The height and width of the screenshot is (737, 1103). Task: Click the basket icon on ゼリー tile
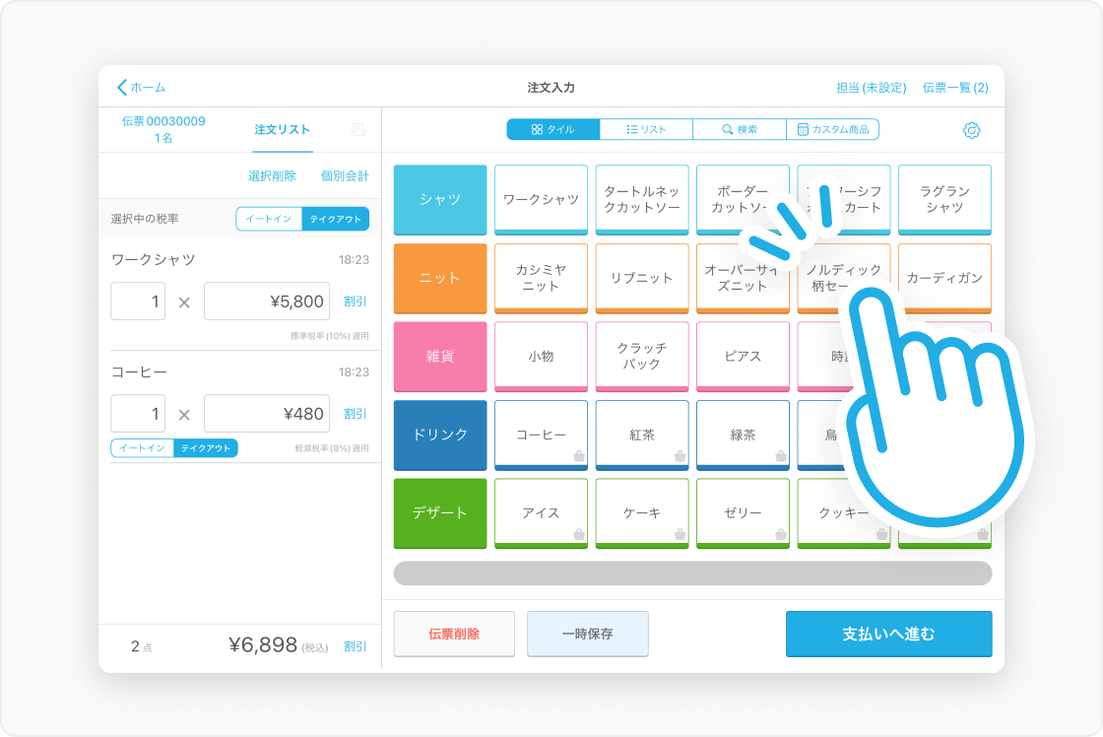pyautogui.click(x=781, y=534)
